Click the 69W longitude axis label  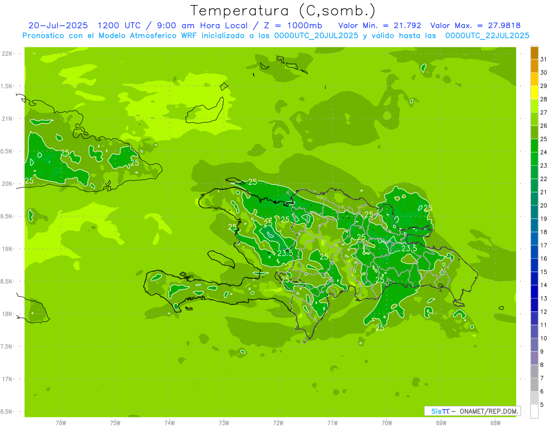point(441,423)
